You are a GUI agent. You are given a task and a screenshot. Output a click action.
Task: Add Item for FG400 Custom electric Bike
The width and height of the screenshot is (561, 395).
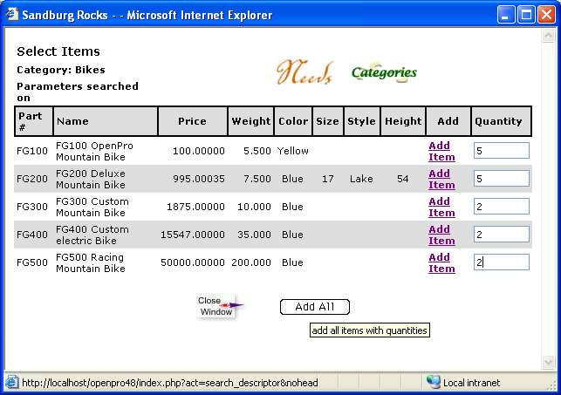click(441, 235)
